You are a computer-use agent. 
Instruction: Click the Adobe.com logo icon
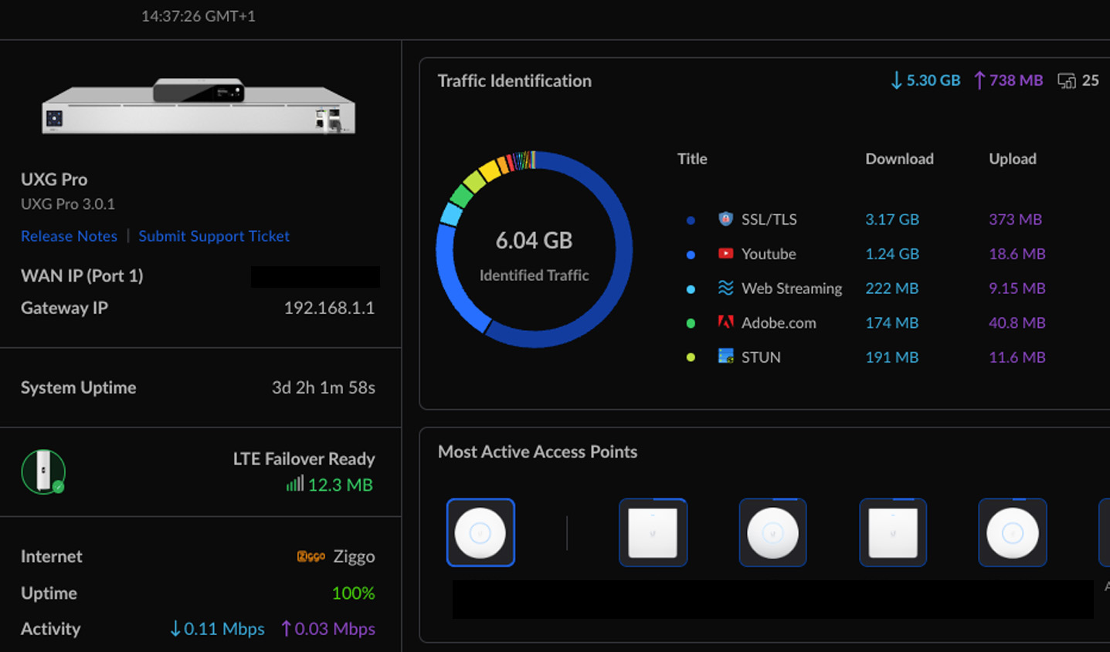click(x=725, y=322)
